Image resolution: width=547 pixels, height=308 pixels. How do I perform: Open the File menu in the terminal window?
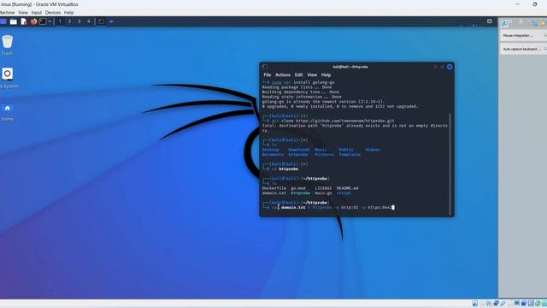tap(268, 74)
